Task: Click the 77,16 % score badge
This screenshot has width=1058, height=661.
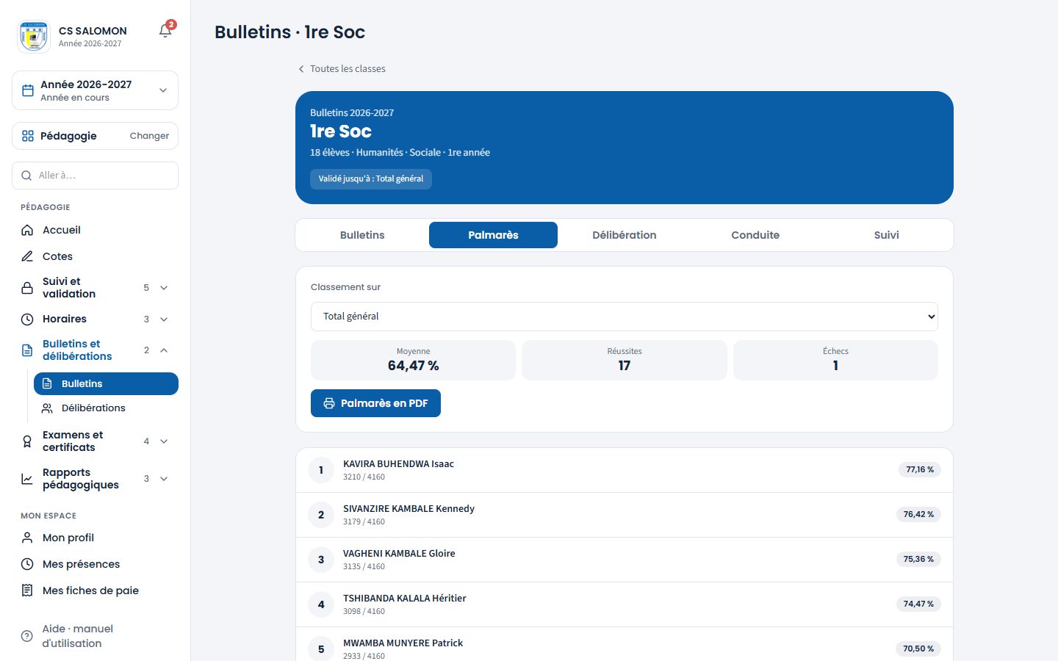Action: (920, 469)
